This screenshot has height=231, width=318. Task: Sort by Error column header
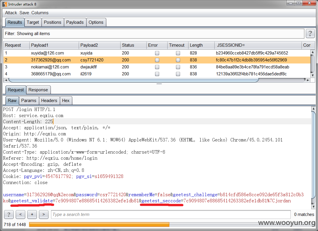click(x=157, y=45)
